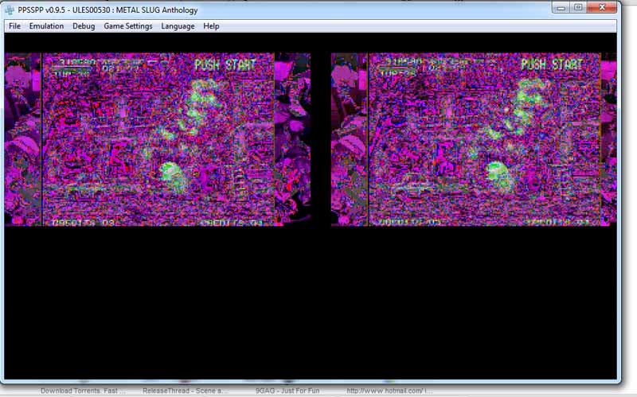Minimize the PPSSPP window
This screenshot has width=637, height=397.
(x=560, y=7)
